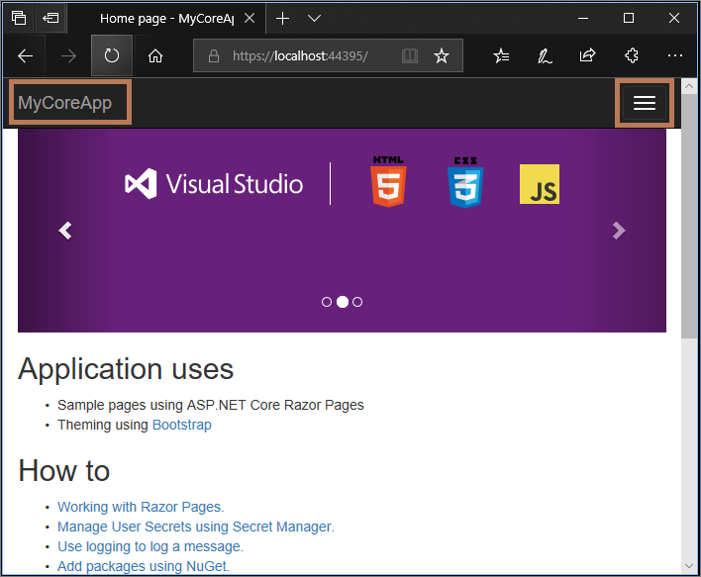
Task: Open browser settings and more menu
Action: [675, 56]
